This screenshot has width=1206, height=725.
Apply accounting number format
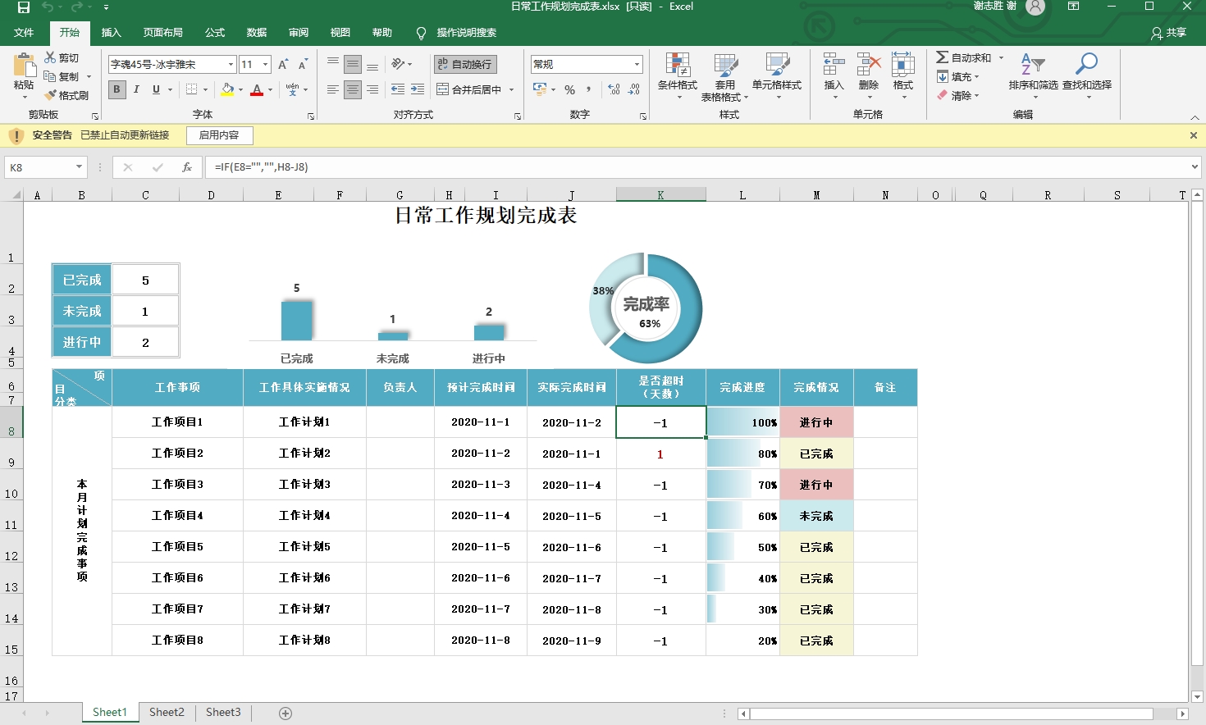pyautogui.click(x=540, y=89)
